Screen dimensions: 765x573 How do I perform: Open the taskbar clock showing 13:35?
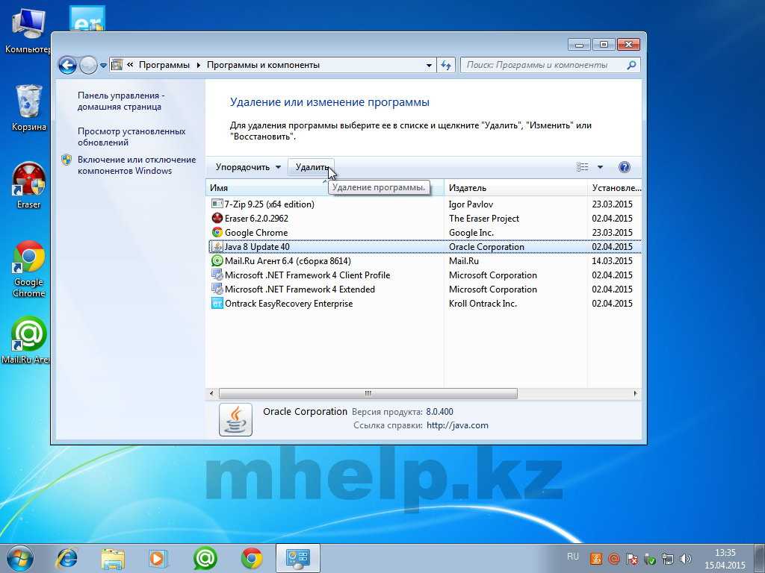[x=725, y=559]
